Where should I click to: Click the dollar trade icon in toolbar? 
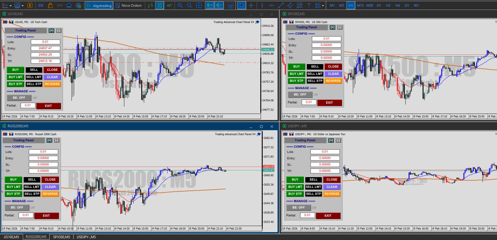[x=30, y=6]
